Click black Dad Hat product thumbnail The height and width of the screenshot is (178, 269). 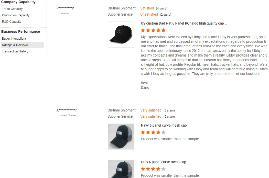[121, 35]
